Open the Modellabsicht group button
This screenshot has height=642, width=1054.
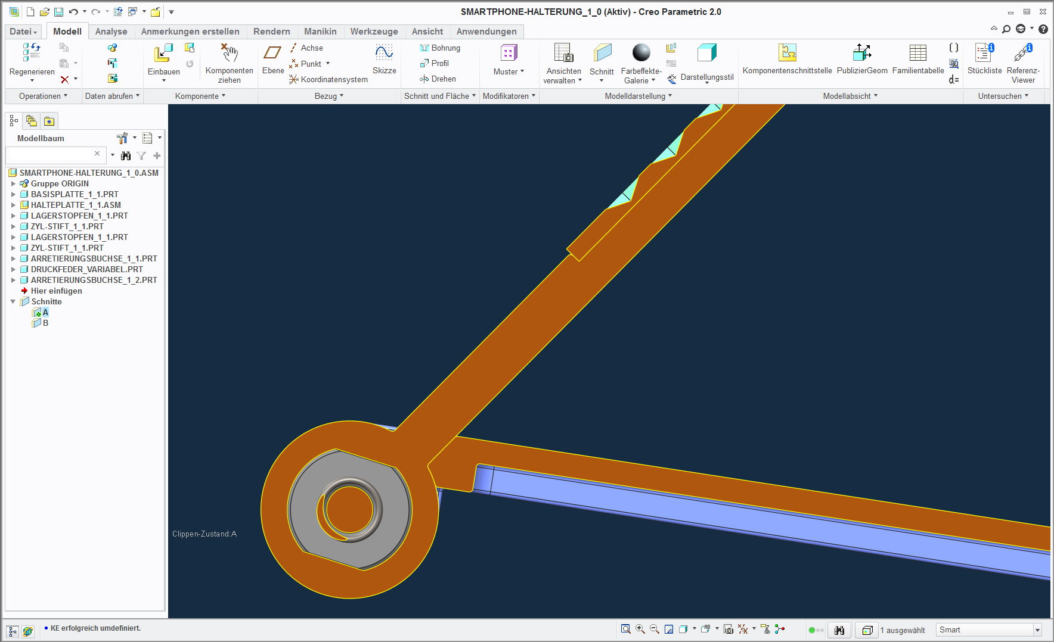[850, 96]
